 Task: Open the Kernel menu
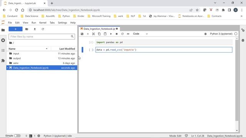(43, 23)
